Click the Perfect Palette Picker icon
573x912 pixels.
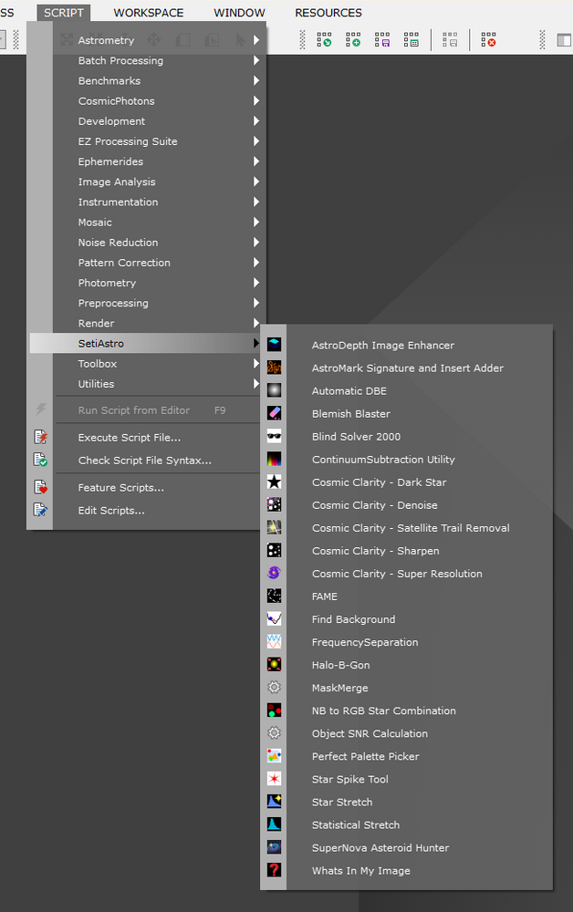pos(274,755)
